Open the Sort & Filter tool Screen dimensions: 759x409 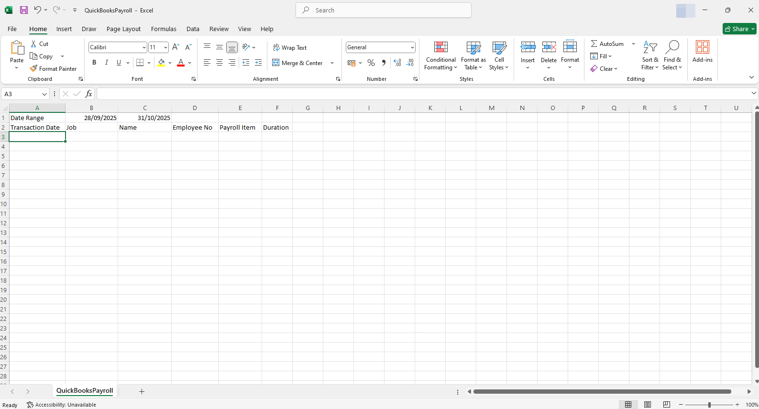click(650, 47)
